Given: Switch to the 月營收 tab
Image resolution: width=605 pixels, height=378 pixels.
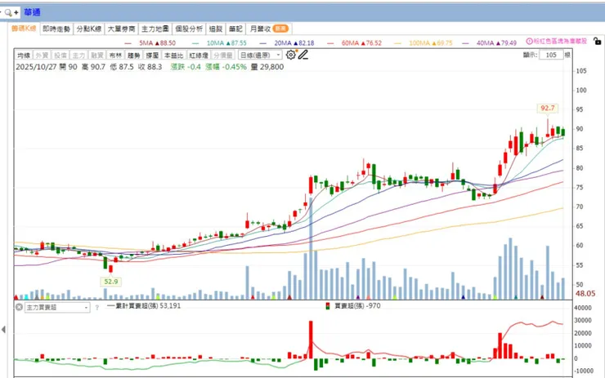Looking at the screenshot, I should 269,29.
